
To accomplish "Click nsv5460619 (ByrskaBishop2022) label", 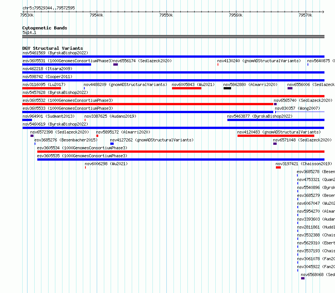I will click(x=55, y=124).
